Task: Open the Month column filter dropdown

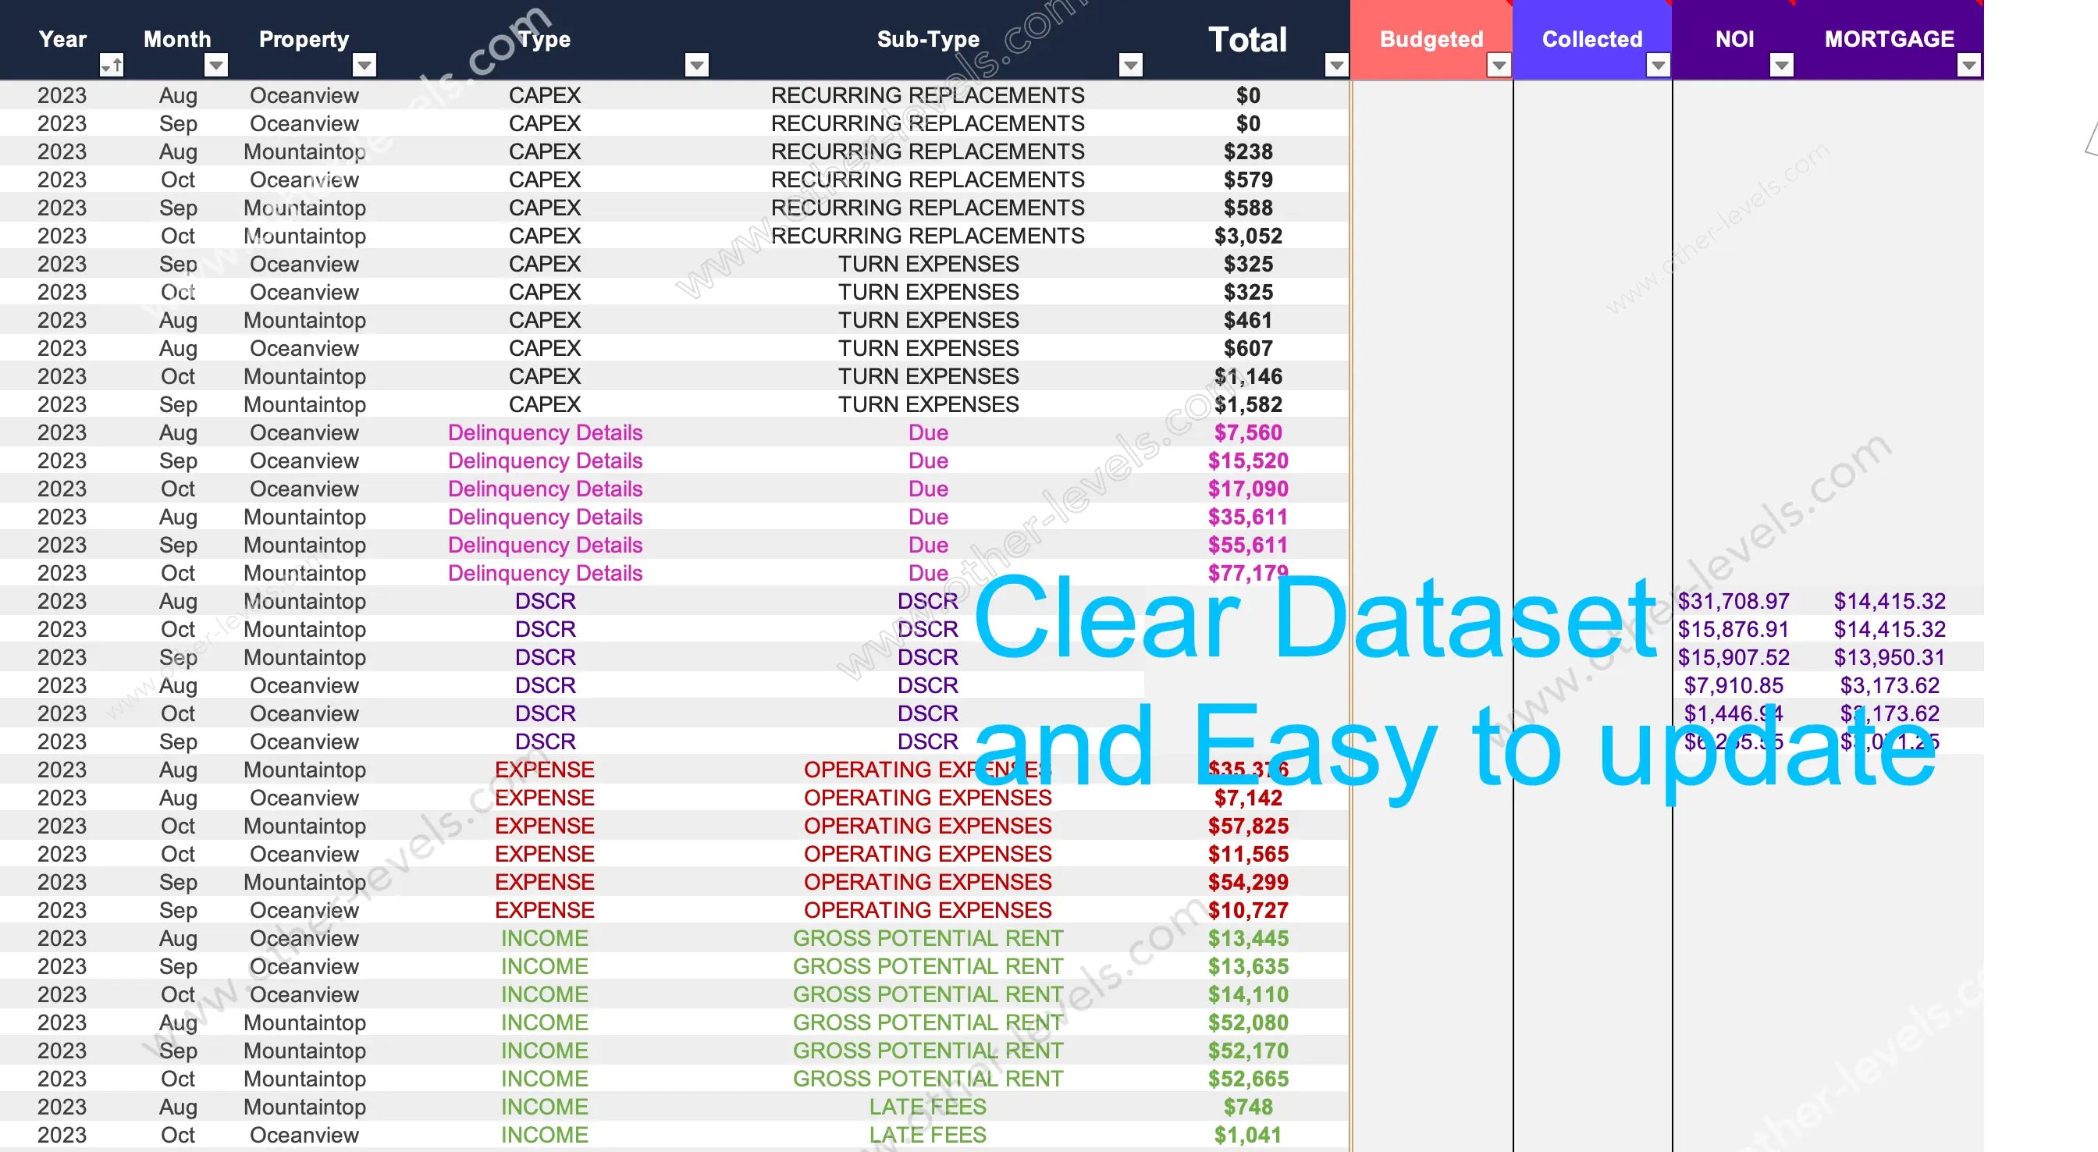Action: tap(216, 64)
